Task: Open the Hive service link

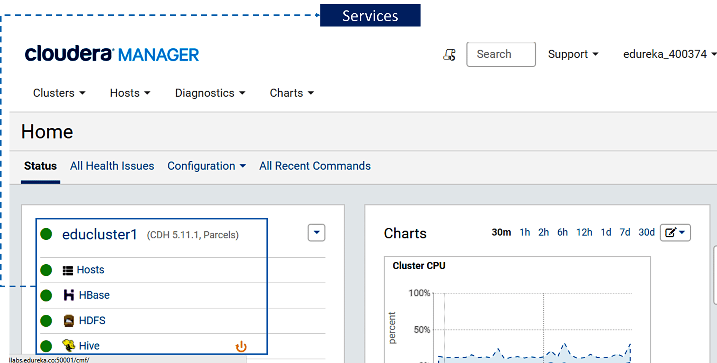Action: click(89, 346)
